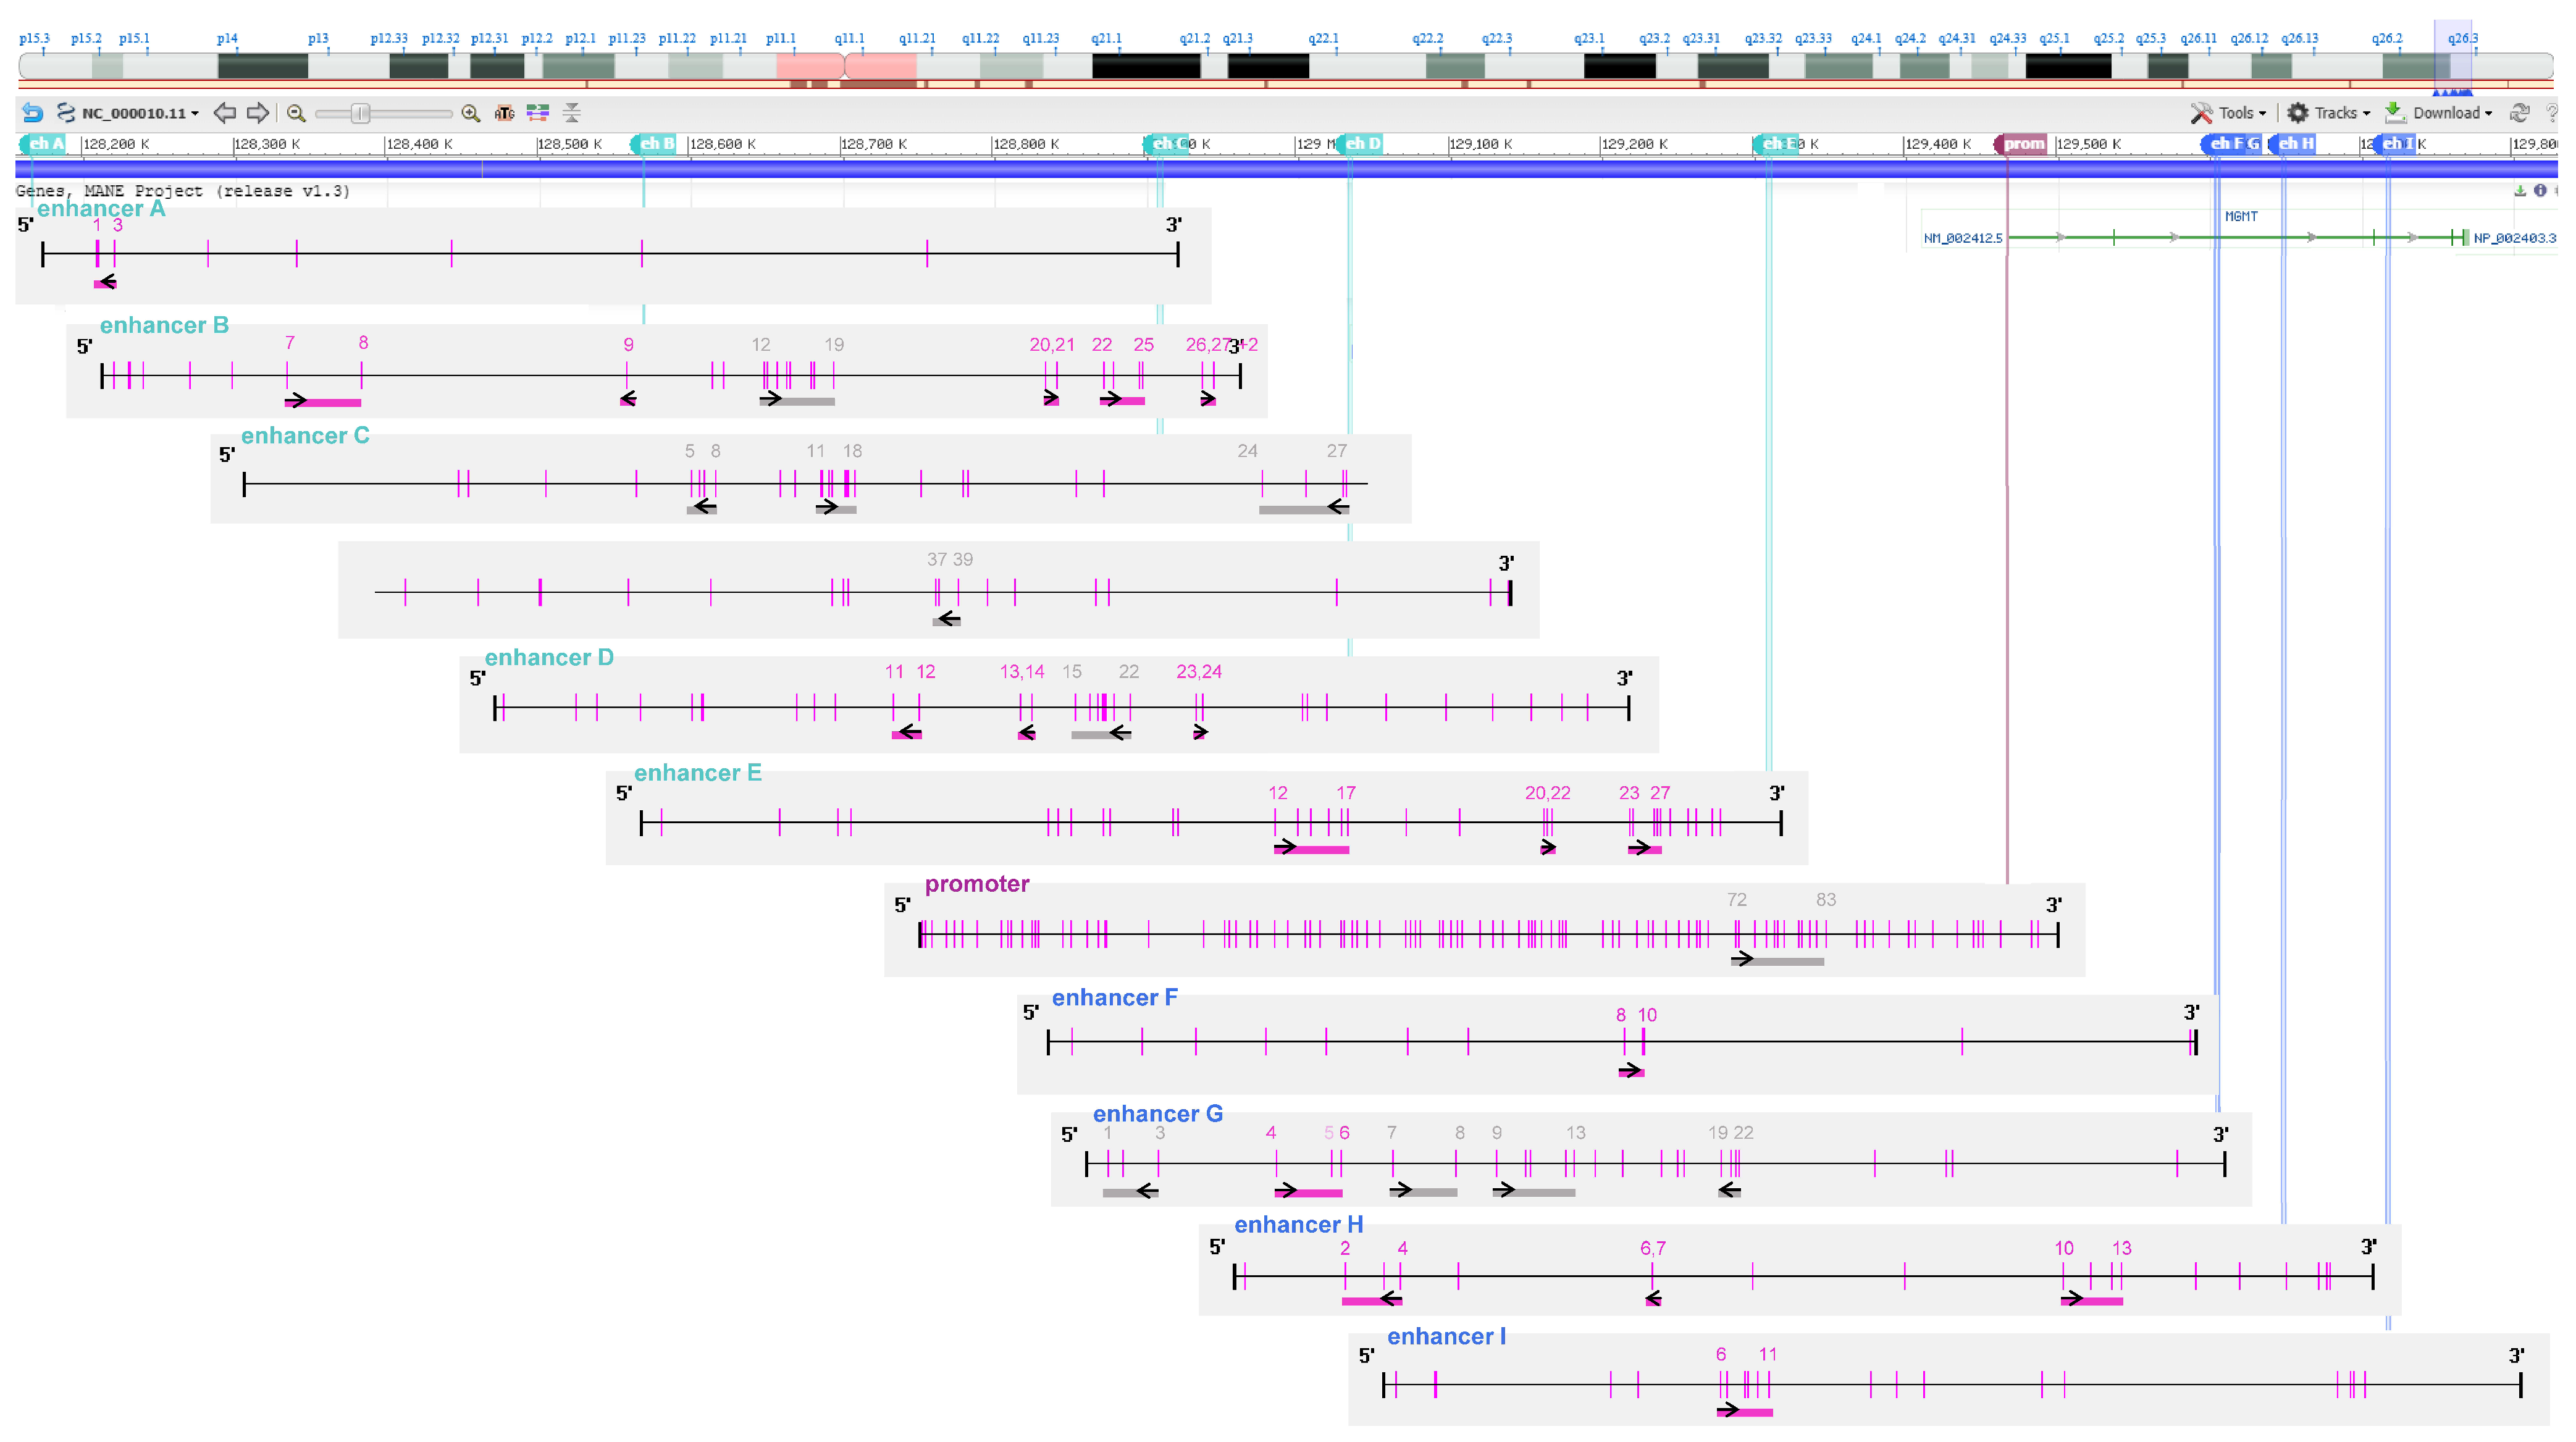Click the refresh icon near Download
Viewport: 2576px width, 1442px height.
point(2519,113)
